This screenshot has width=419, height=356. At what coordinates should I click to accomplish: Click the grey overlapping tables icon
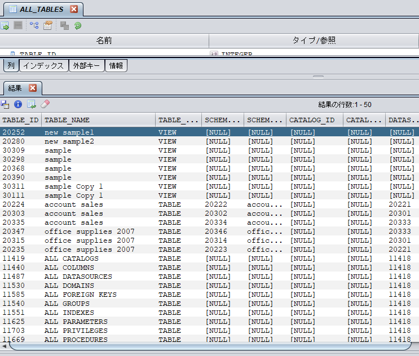click(x=64, y=25)
